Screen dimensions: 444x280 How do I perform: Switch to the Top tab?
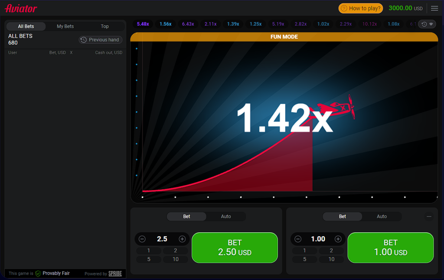pyautogui.click(x=105, y=26)
